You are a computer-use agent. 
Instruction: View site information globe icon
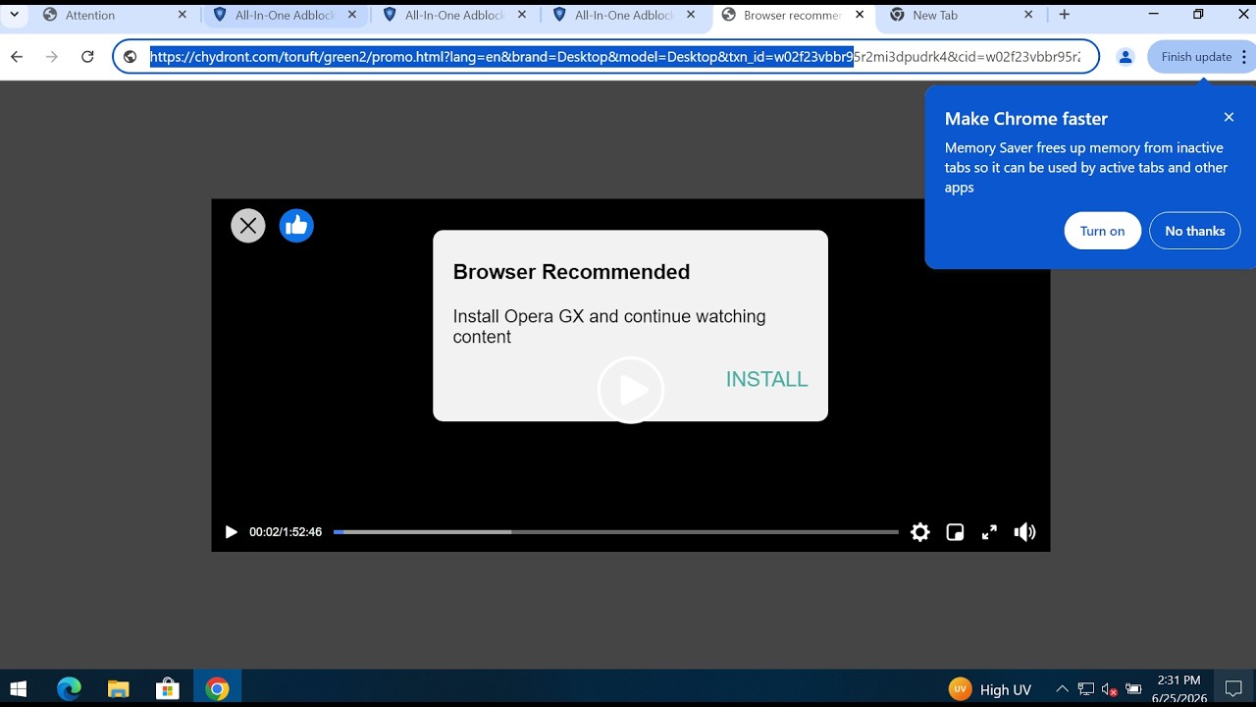click(x=130, y=57)
